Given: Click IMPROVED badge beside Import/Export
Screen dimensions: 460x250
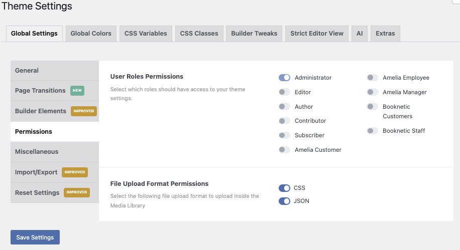Looking at the screenshot, I should tap(75, 172).
